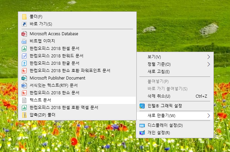Create a new 텍스트 문서
Viewport: 230px width, 152px height.
[x=77, y=100]
